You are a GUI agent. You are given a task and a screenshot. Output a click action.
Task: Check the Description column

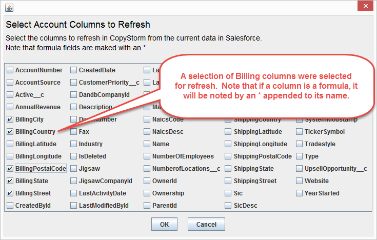(73, 107)
